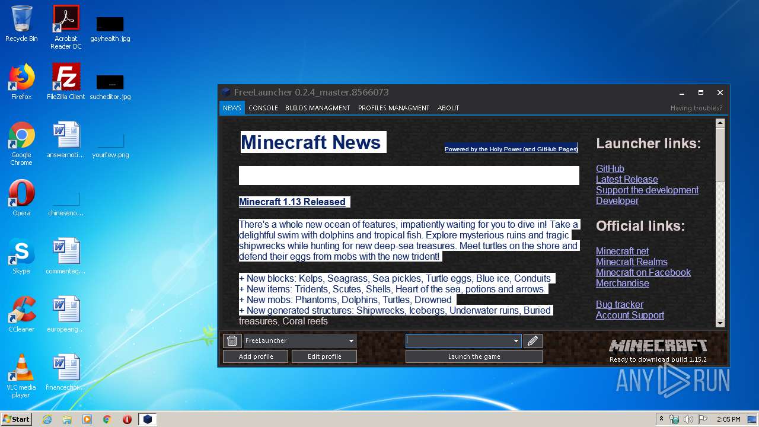Switch to the NEWS tab
The width and height of the screenshot is (759, 427).
pyautogui.click(x=232, y=108)
